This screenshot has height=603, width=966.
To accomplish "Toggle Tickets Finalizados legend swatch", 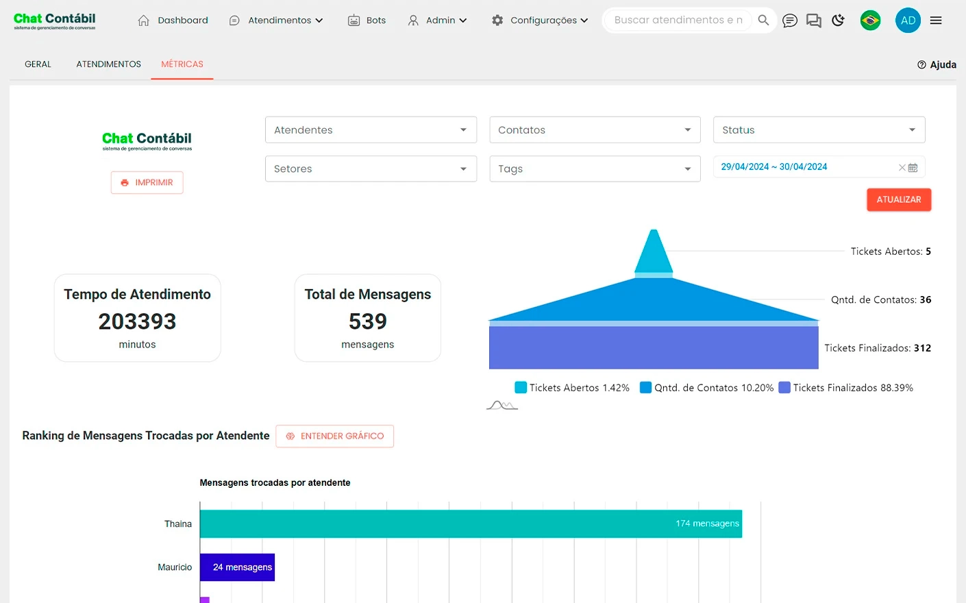I will click(x=784, y=388).
